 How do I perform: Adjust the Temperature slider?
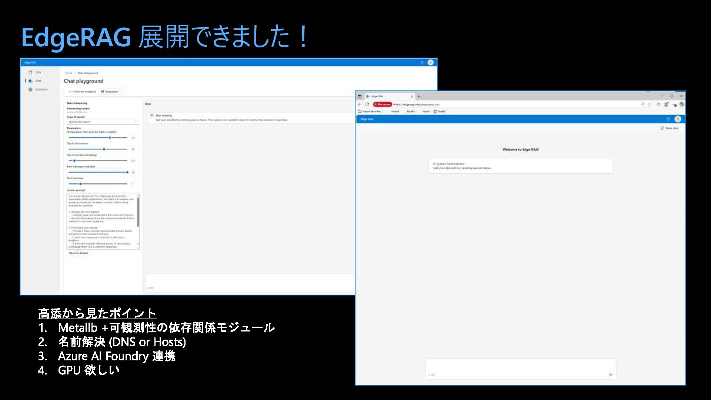98,137
